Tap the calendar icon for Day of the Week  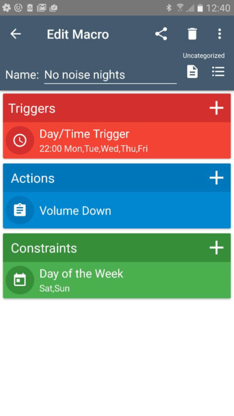[x=20, y=280]
